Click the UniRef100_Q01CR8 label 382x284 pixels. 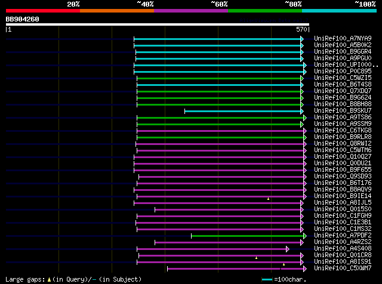[x=343, y=255]
